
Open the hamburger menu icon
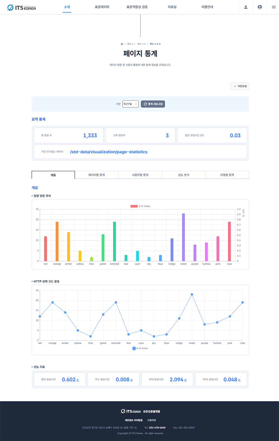click(x=274, y=7)
